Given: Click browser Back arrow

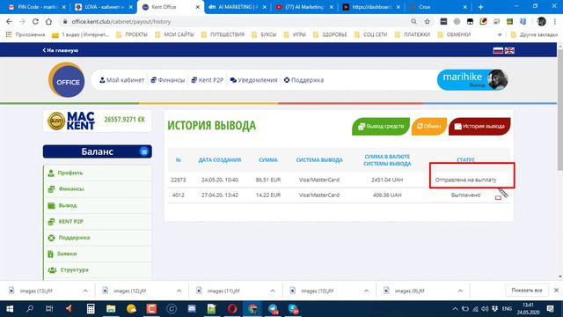Looking at the screenshot, I should click(x=9, y=21).
